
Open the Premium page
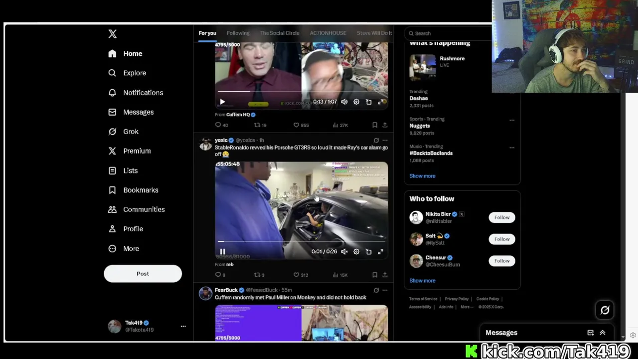(130, 151)
